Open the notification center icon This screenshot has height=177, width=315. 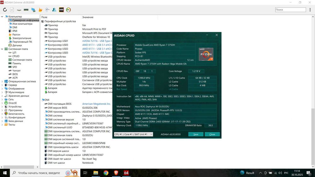point(309,173)
